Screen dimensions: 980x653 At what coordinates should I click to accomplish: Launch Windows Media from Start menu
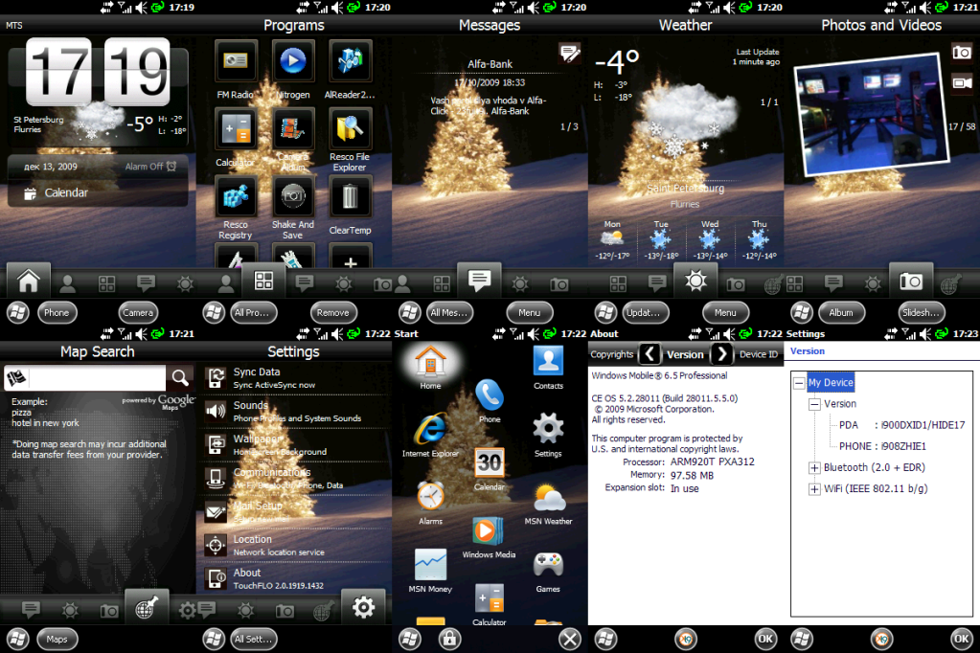pyautogui.click(x=489, y=537)
